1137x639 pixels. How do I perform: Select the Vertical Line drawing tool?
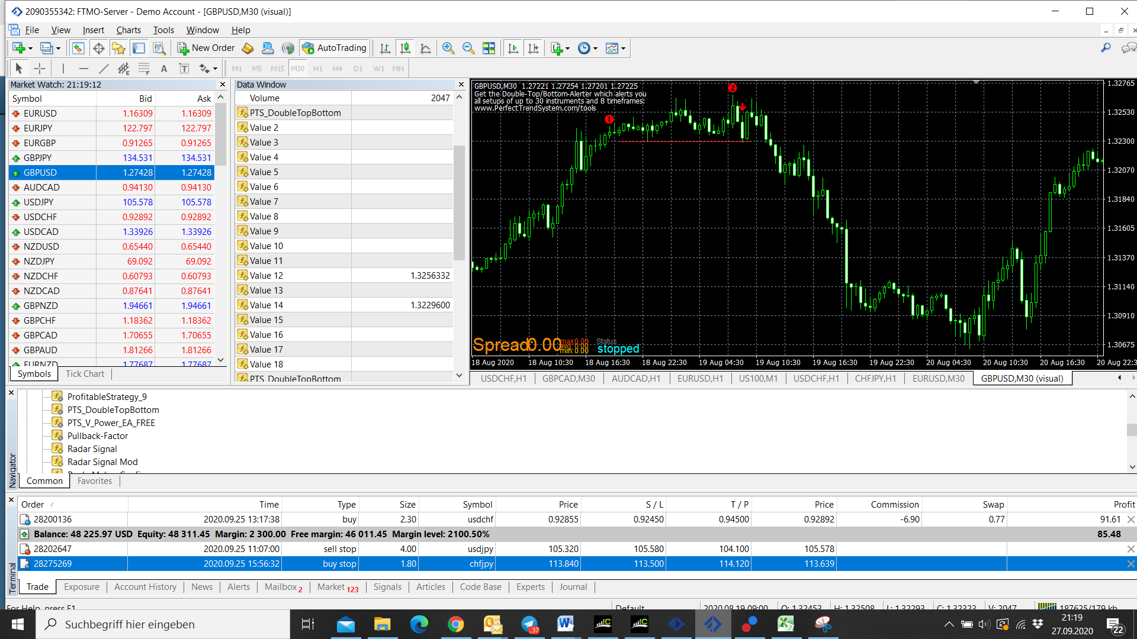coord(63,69)
